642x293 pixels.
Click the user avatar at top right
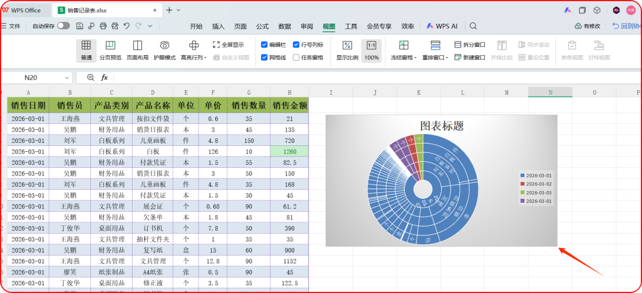(631, 10)
